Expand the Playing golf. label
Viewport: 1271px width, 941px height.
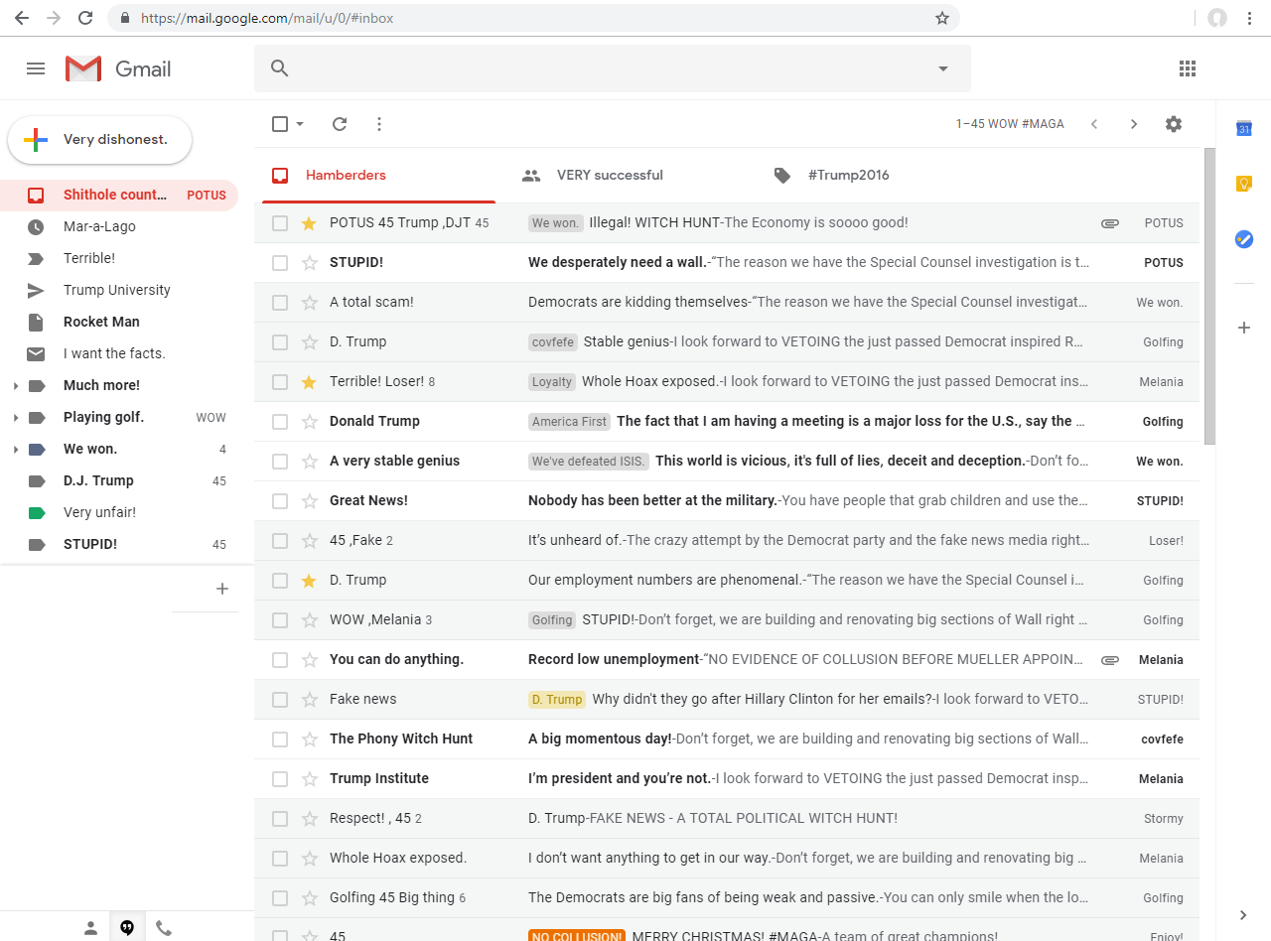15,418
